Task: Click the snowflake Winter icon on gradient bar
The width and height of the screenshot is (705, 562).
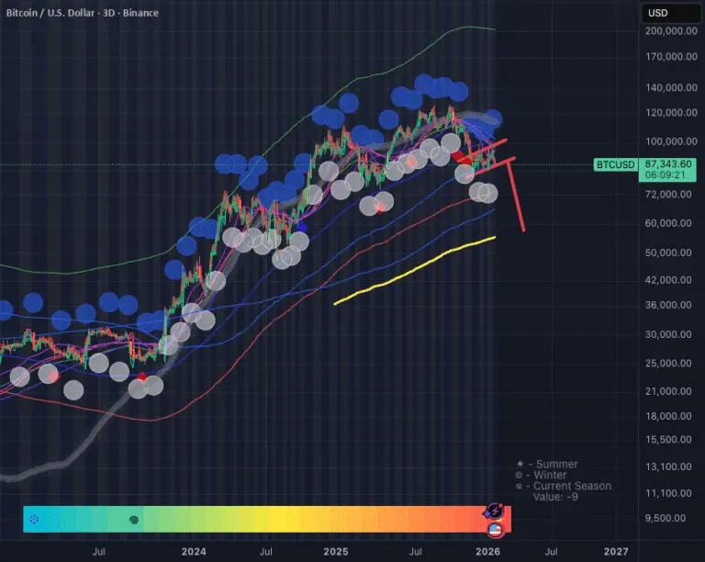Action: tap(34, 519)
